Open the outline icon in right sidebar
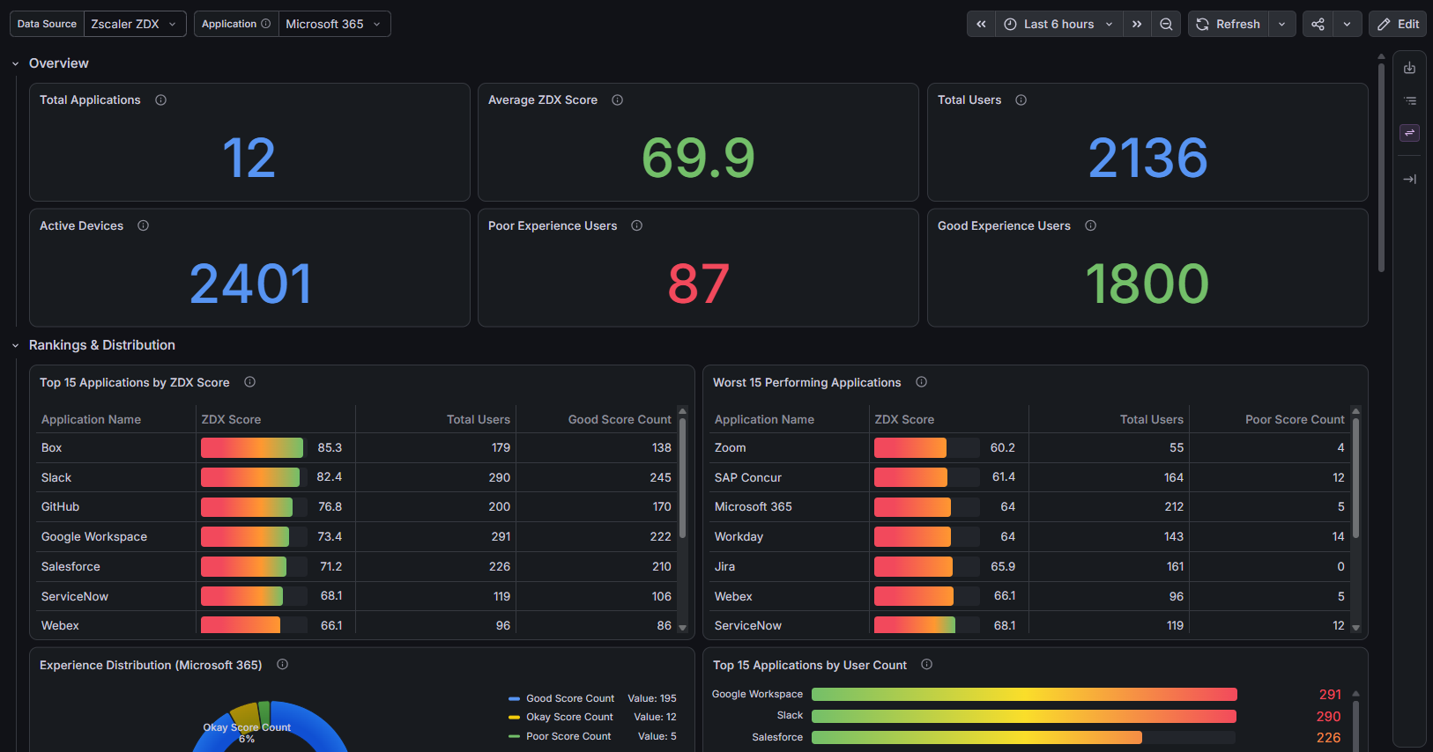This screenshot has height=752, width=1433. coord(1410,100)
